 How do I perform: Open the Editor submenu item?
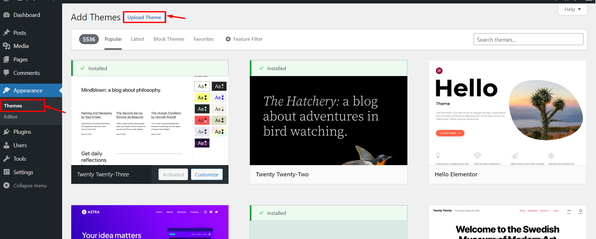click(11, 117)
